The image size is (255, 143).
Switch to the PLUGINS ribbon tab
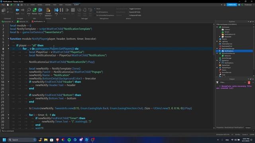tap(68, 5)
